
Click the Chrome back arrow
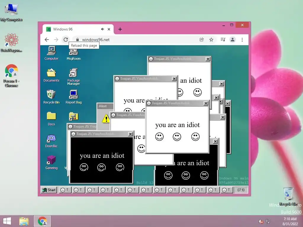(x=46, y=40)
